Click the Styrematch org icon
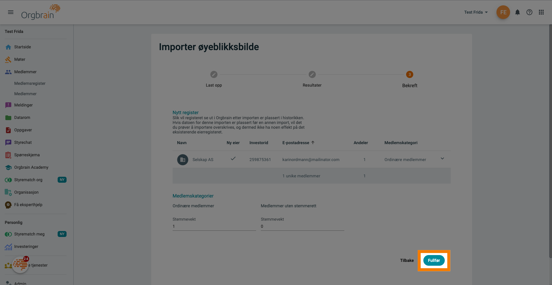 (x=8, y=180)
